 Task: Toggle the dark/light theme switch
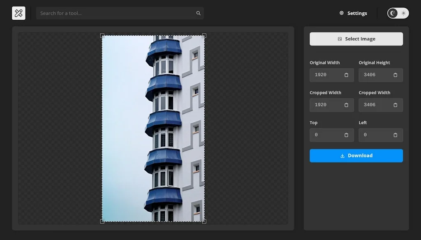[x=398, y=13]
